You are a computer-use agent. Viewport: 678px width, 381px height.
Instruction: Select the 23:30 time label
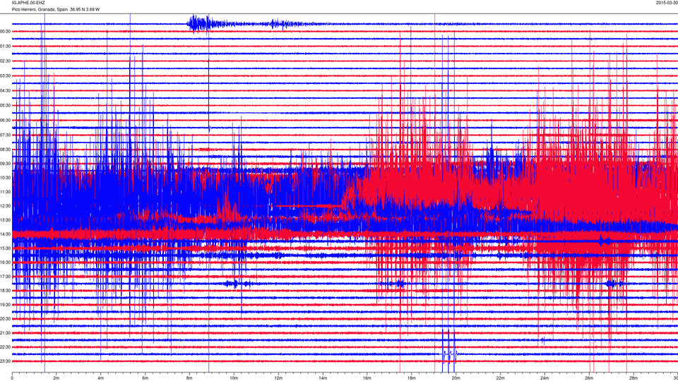pyautogui.click(x=5, y=361)
